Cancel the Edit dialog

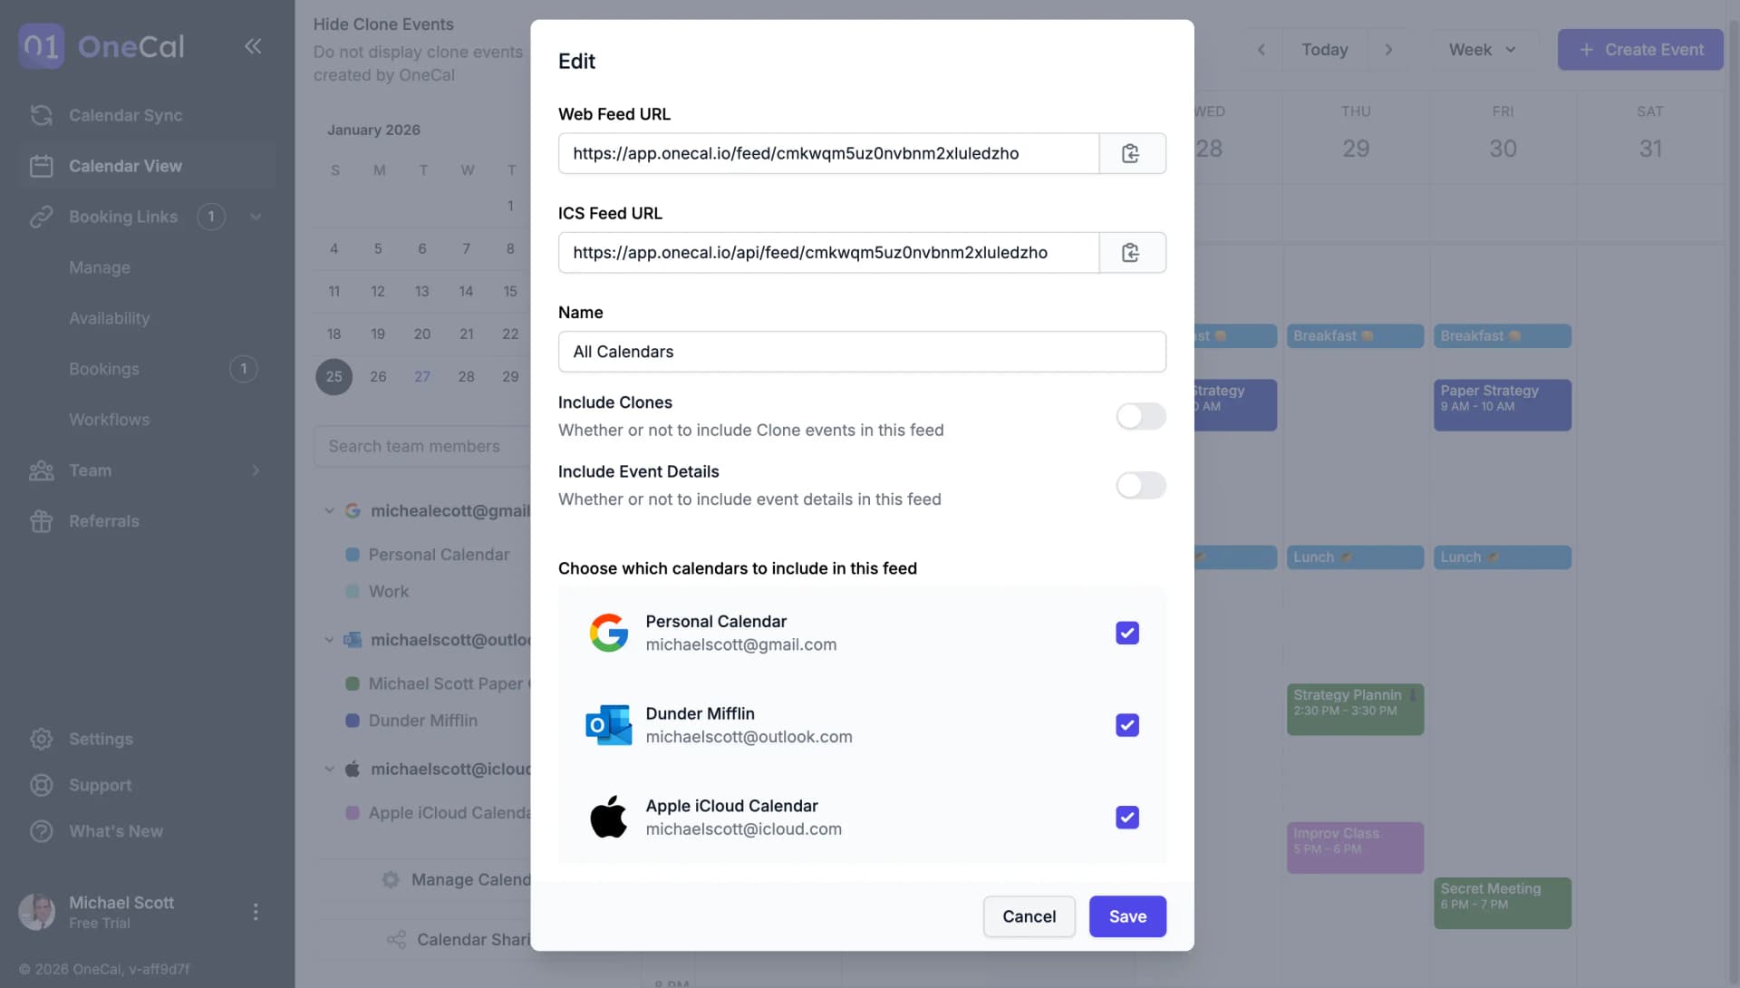(x=1029, y=916)
